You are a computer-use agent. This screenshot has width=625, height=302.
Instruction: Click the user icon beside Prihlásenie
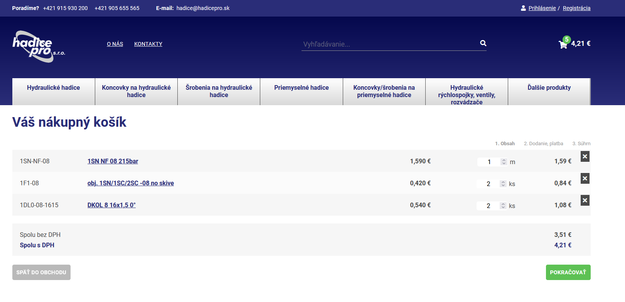523,8
